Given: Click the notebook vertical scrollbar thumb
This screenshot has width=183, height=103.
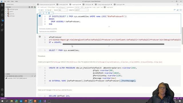Looking at the screenshot, I should click(182, 36).
